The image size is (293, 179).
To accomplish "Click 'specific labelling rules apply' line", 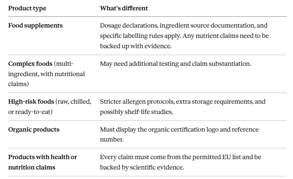I will (x=140, y=36).
